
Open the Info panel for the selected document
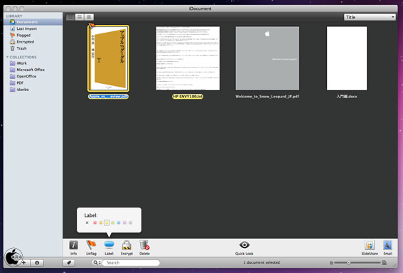[73, 247]
